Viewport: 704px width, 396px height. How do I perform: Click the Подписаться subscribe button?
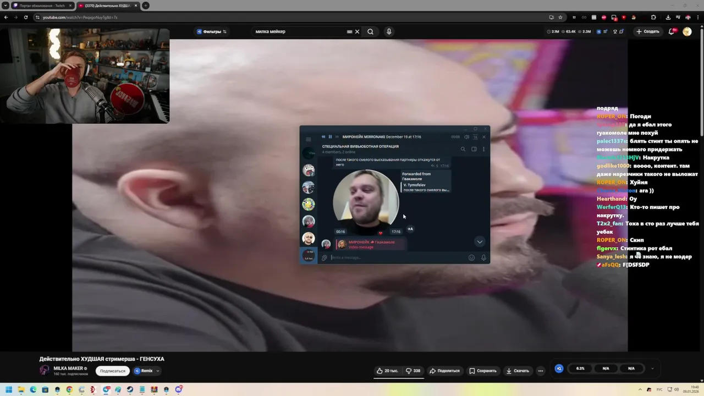pyautogui.click(x=113, y=371)
